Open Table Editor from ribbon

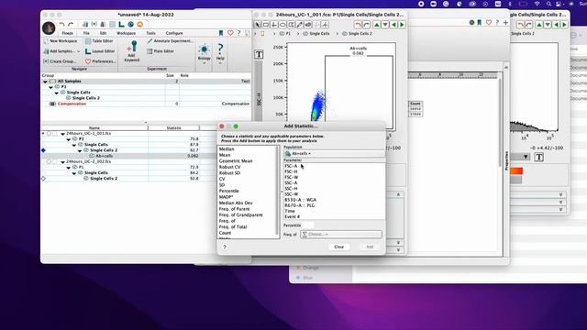(x=99, y=41)
